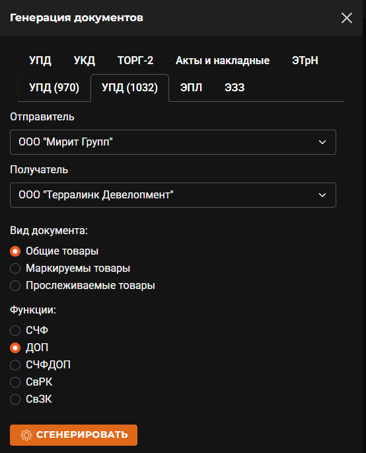Select the СвЗК radio button

click(15, 399)
